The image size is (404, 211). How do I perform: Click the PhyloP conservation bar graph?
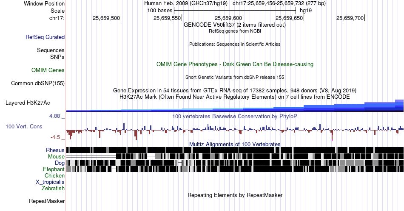pos(235,131)
